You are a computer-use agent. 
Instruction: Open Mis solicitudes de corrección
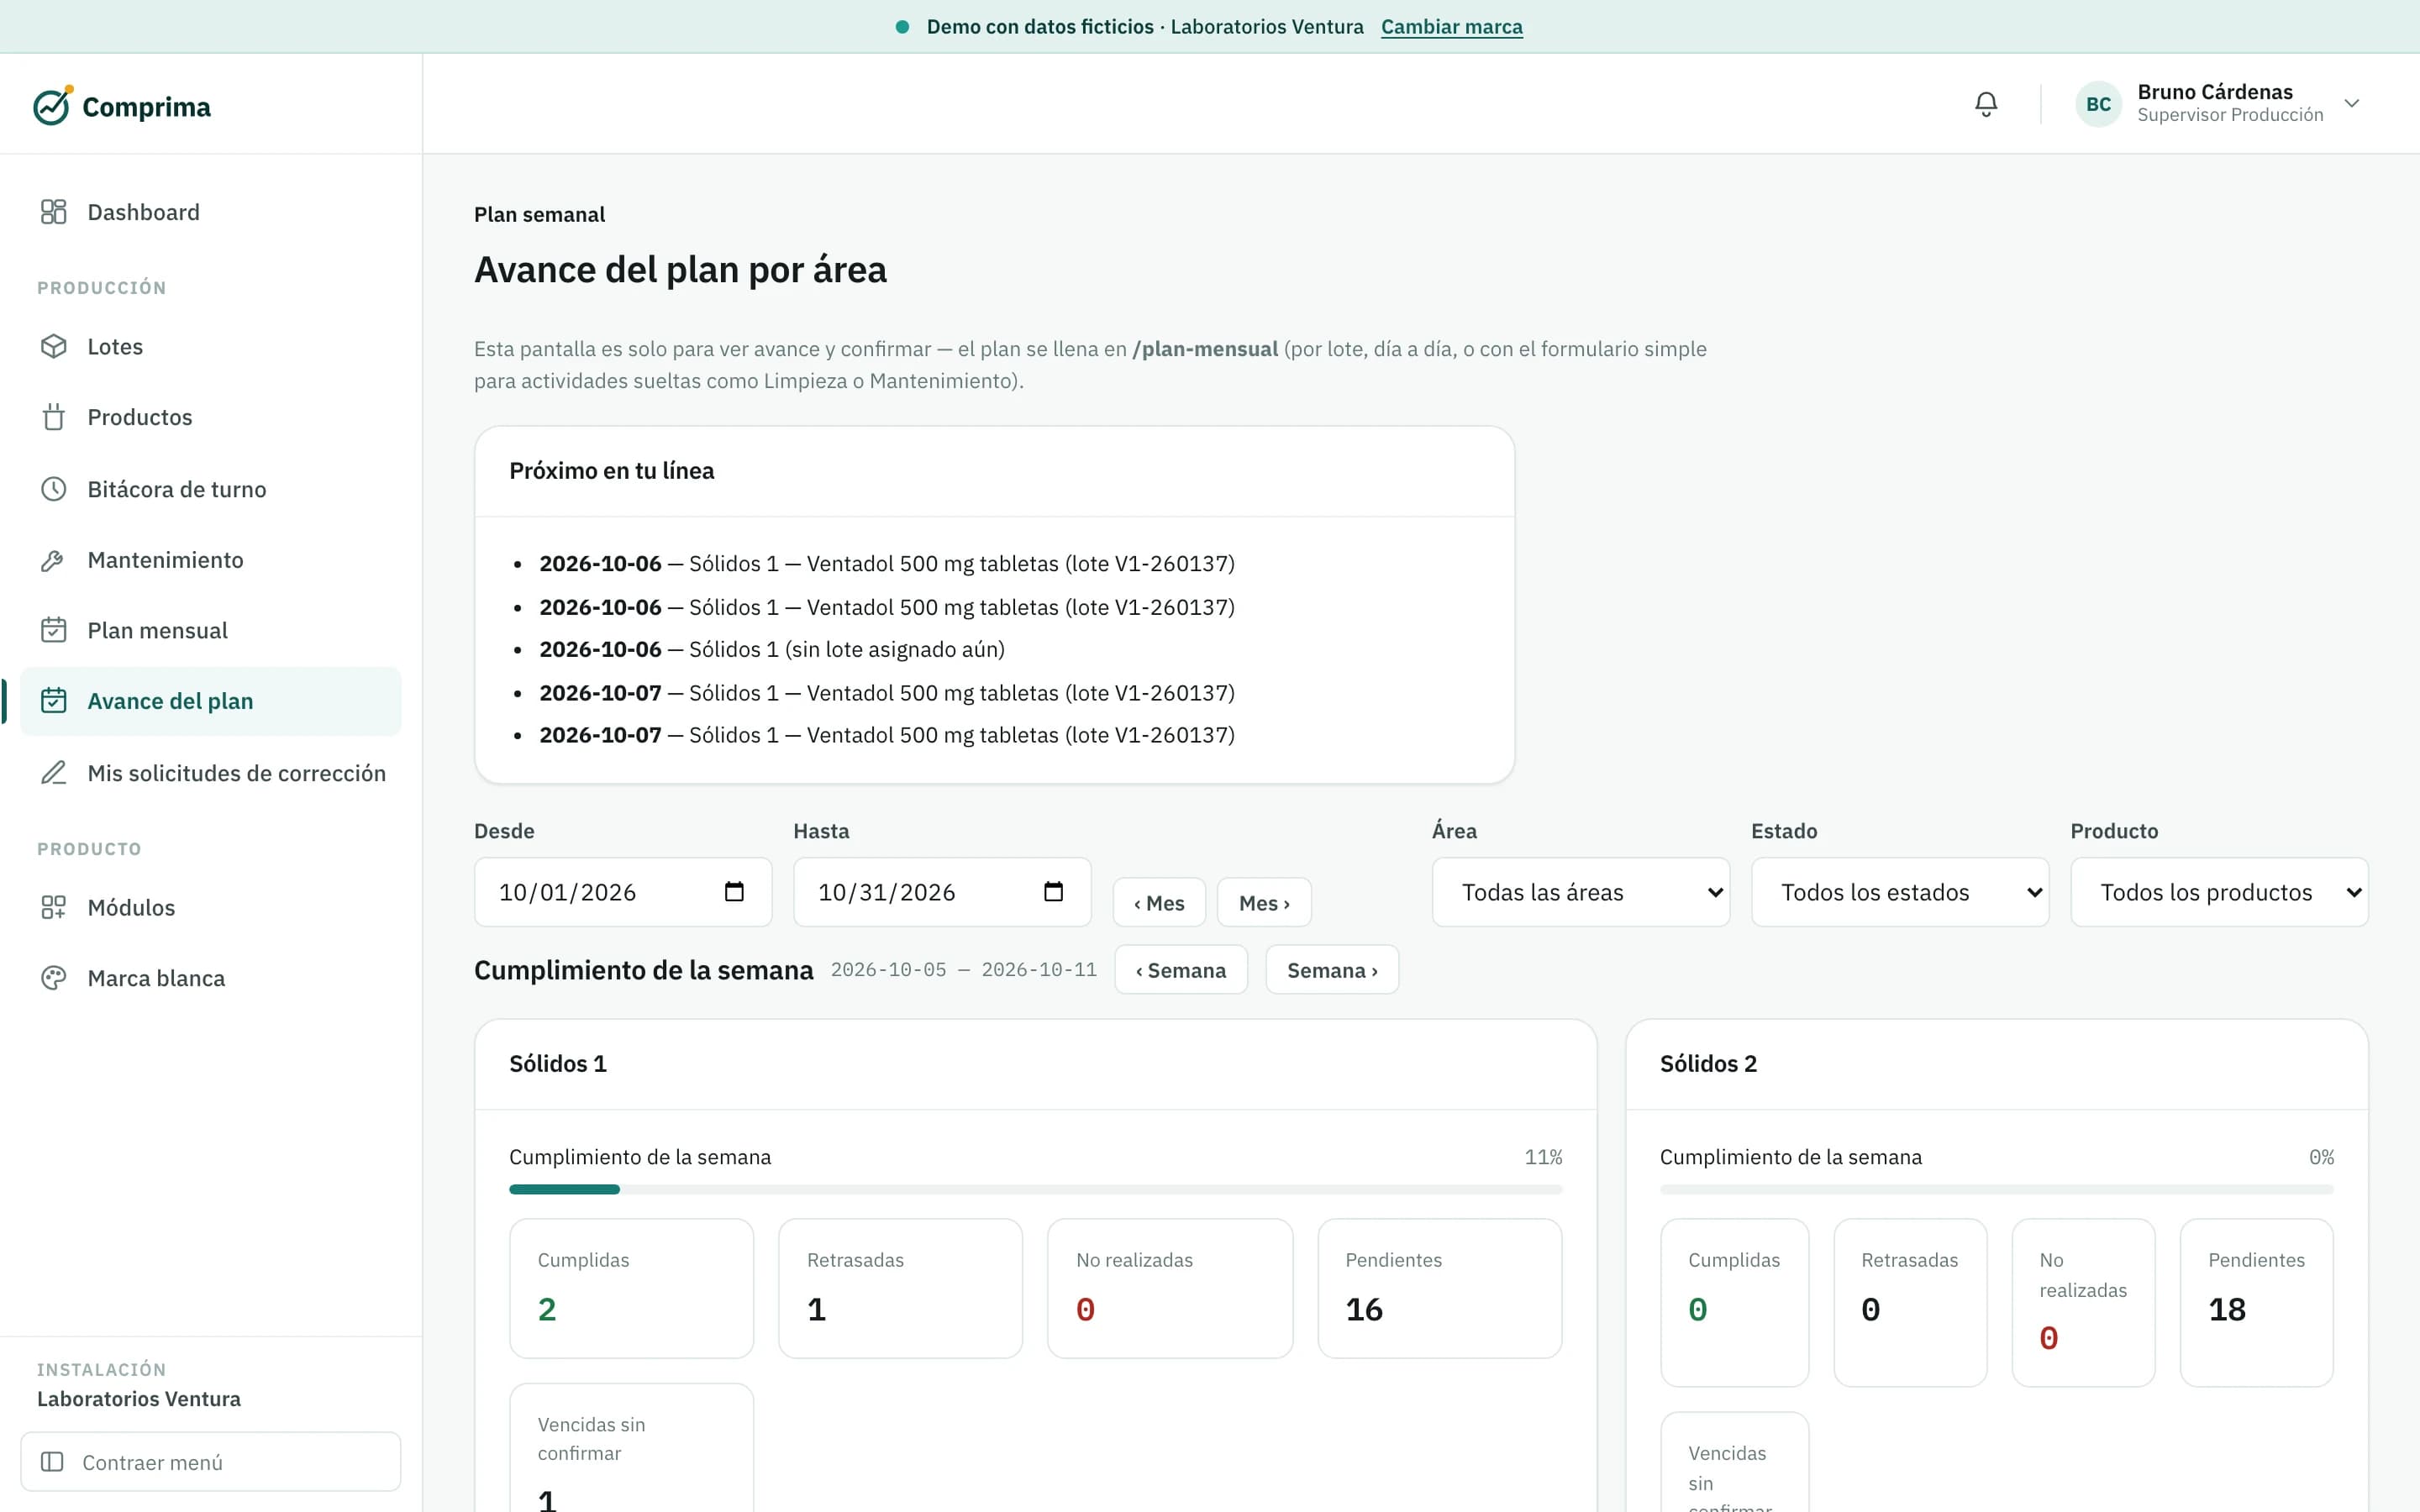pyautogui.click(x=211, y=773)
